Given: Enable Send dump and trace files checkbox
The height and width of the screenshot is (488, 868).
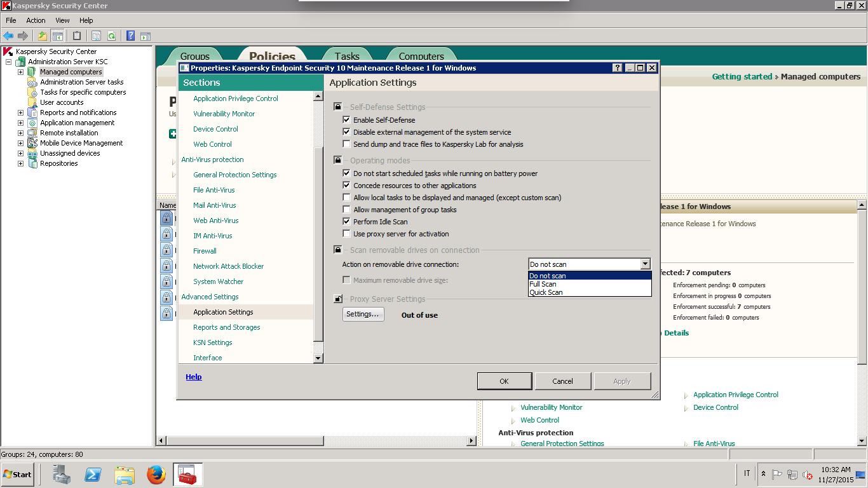Looking at the screenshot, I should point(346,144).
